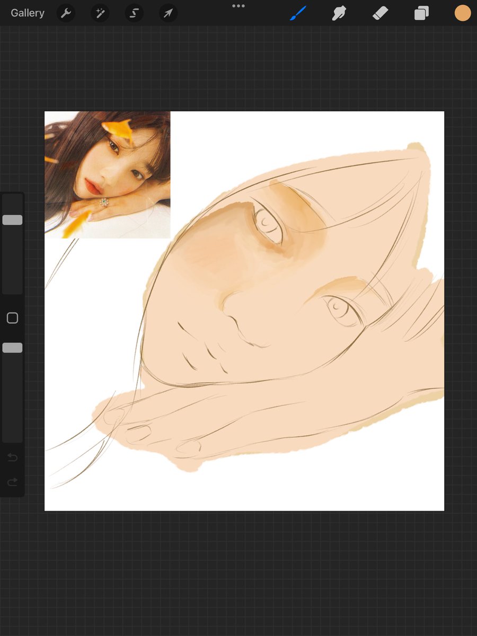Tap the brush size slider handle
This screenshot has width=477, height=636.
tap(12, 219)
